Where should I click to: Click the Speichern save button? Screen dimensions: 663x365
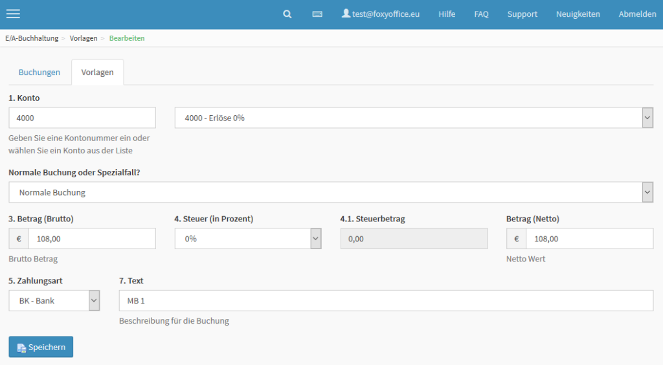click(x=41, y=347)
